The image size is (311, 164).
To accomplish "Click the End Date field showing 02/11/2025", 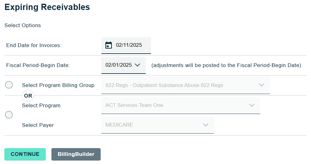I will point(129,45).
